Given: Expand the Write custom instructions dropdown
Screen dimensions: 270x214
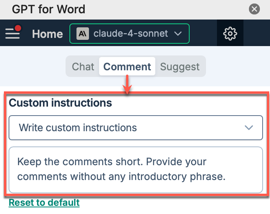Looking at the screenshot, I should point(135,128).
